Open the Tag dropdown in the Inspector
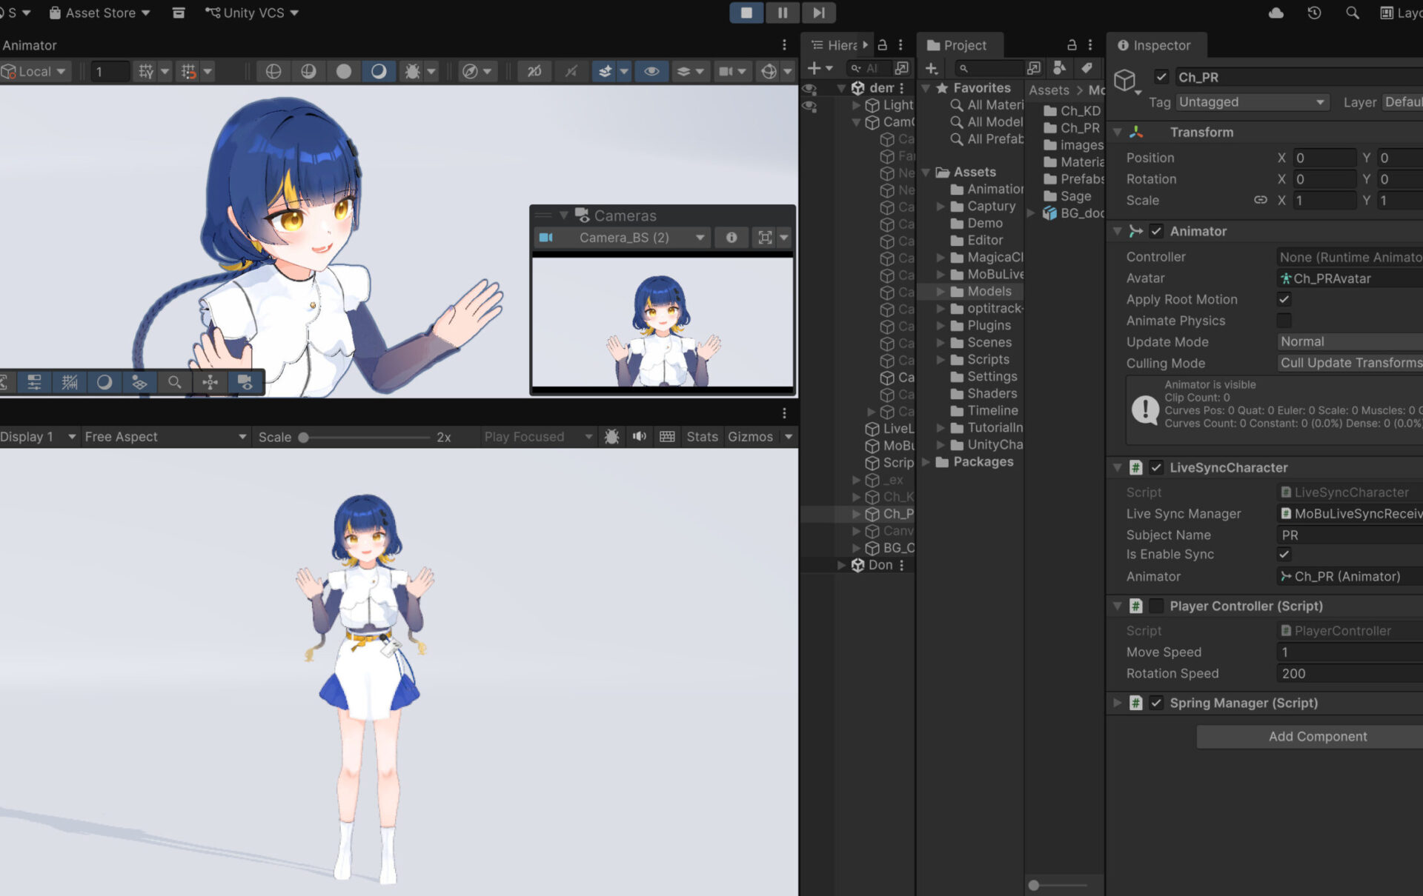 click(x=1253, y=102)
